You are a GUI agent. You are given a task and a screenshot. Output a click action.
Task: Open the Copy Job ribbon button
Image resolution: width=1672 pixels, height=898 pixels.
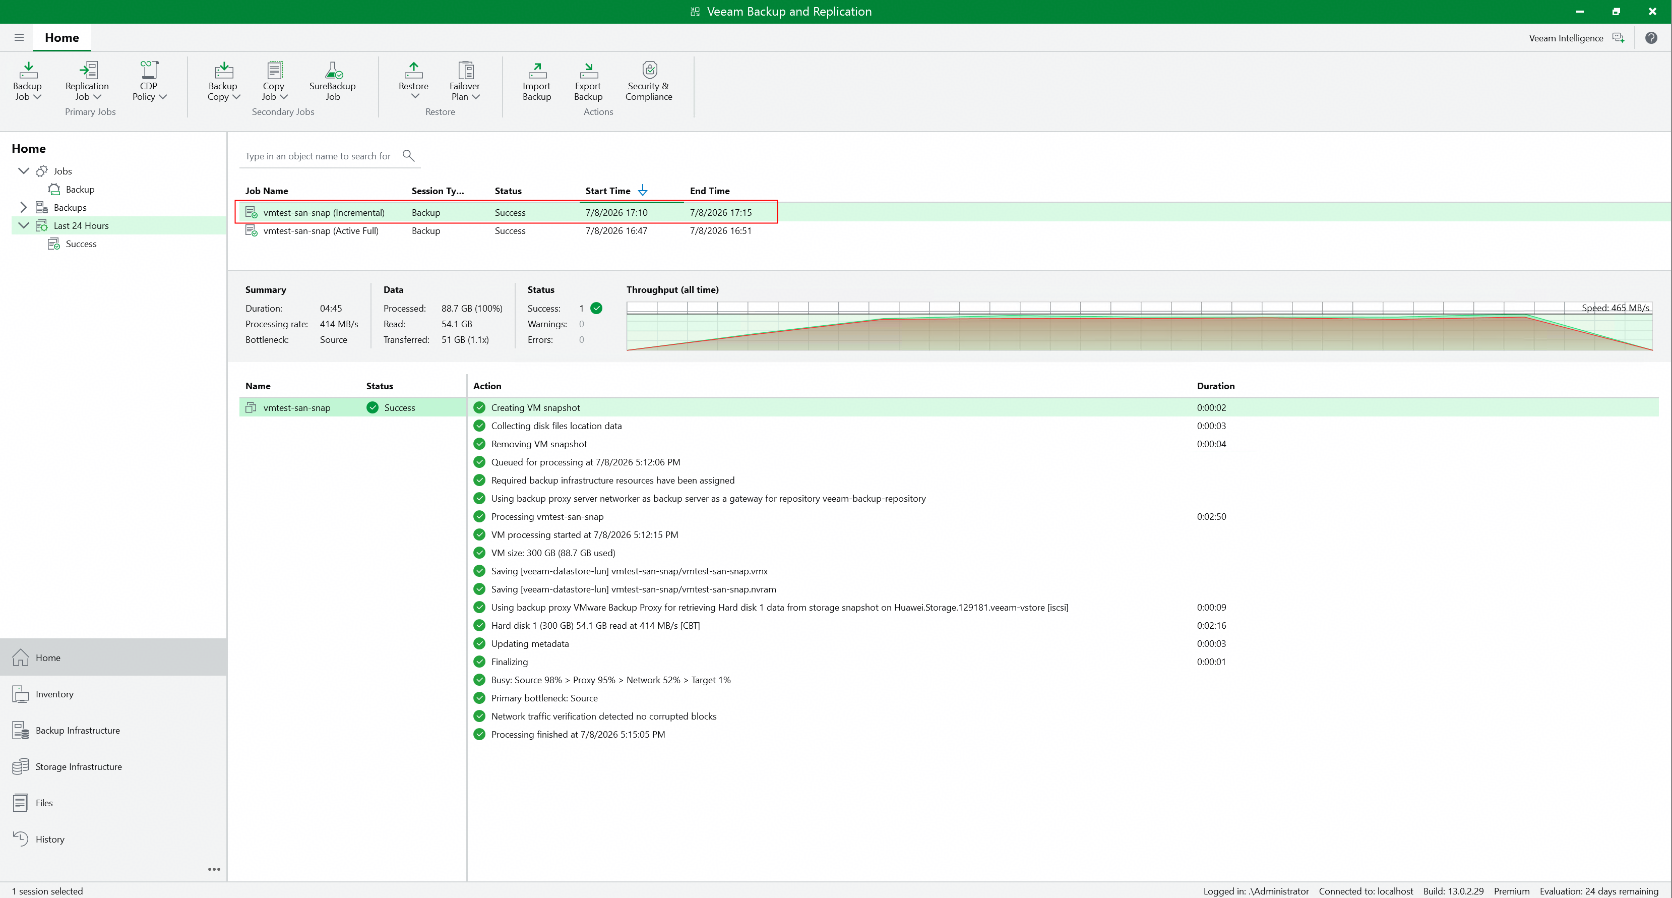[x=274, y=81]
